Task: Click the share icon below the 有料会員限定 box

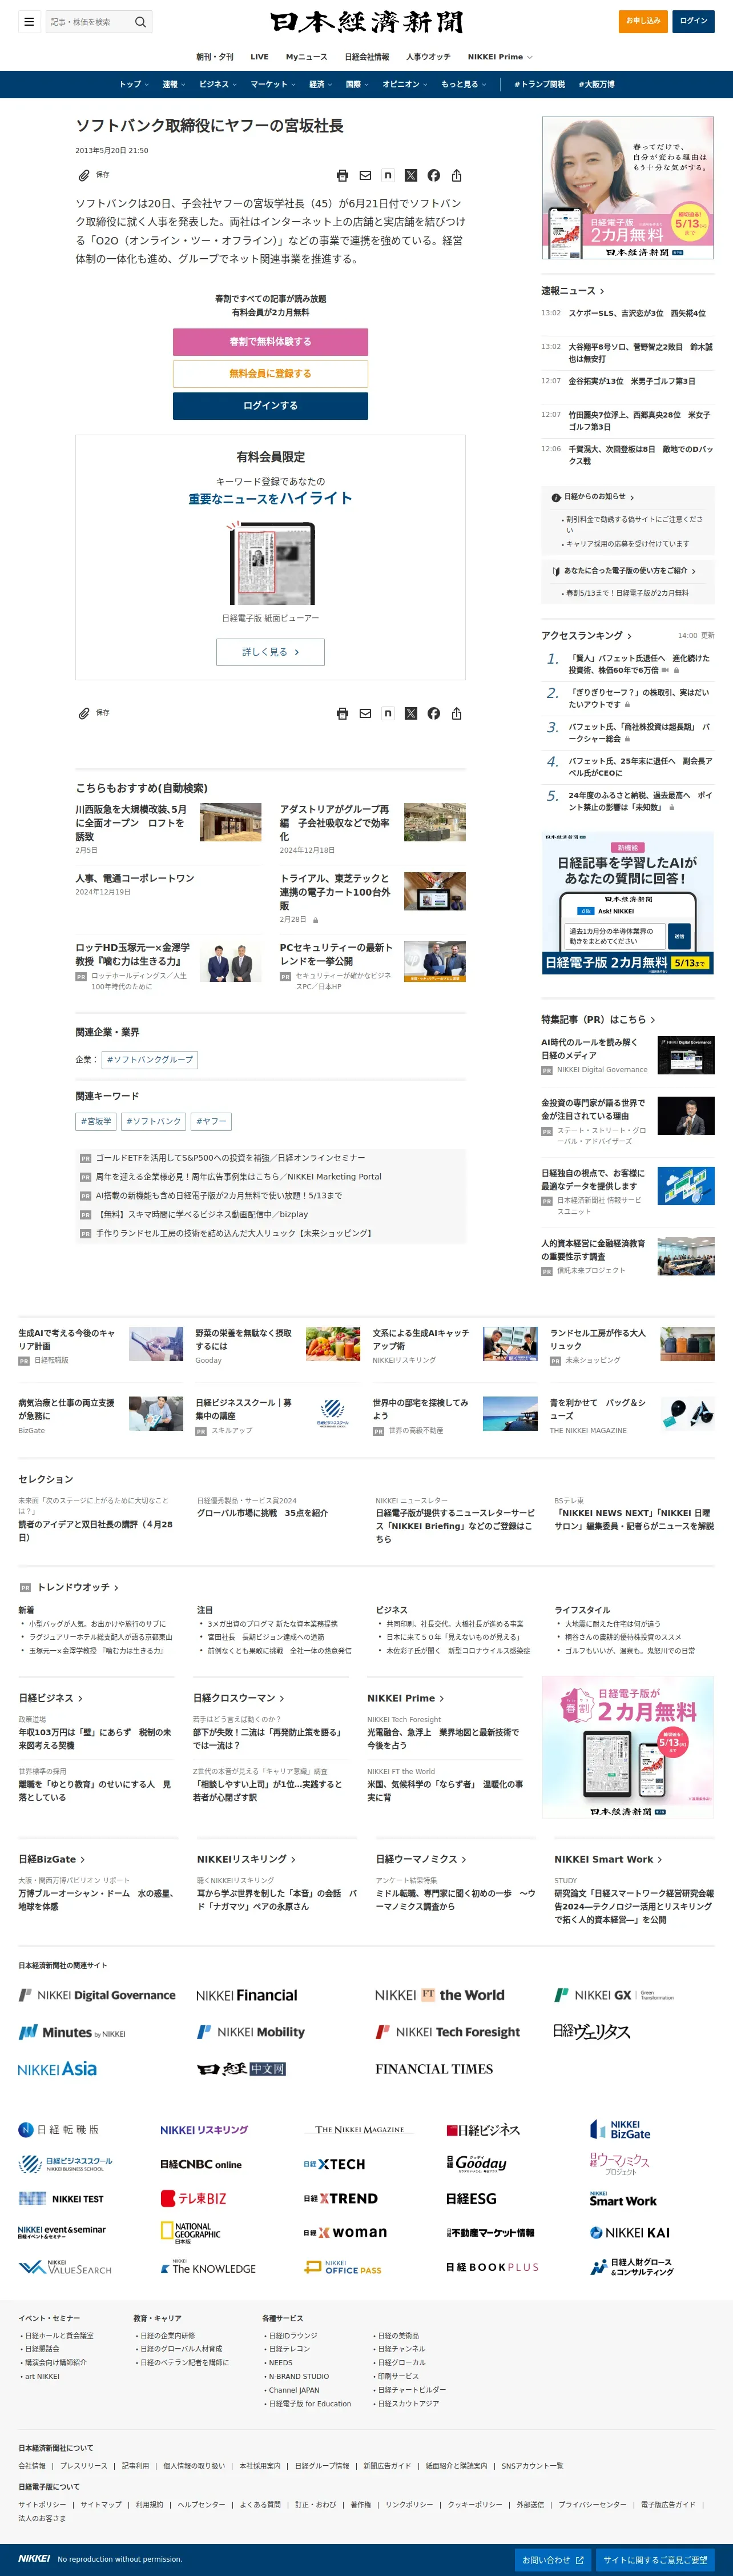Action: click(457, 713)
